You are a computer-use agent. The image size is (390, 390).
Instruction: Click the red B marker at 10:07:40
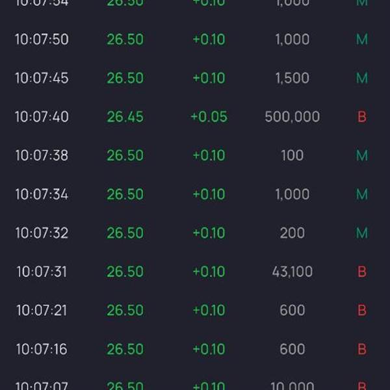(362, 116)
